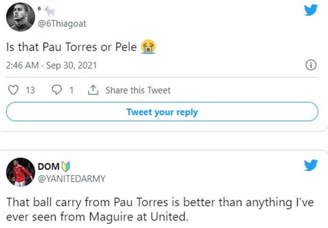Open the tweet info circle icon
Viewport: 328px width, 228px height.
[x=311, y=66]
